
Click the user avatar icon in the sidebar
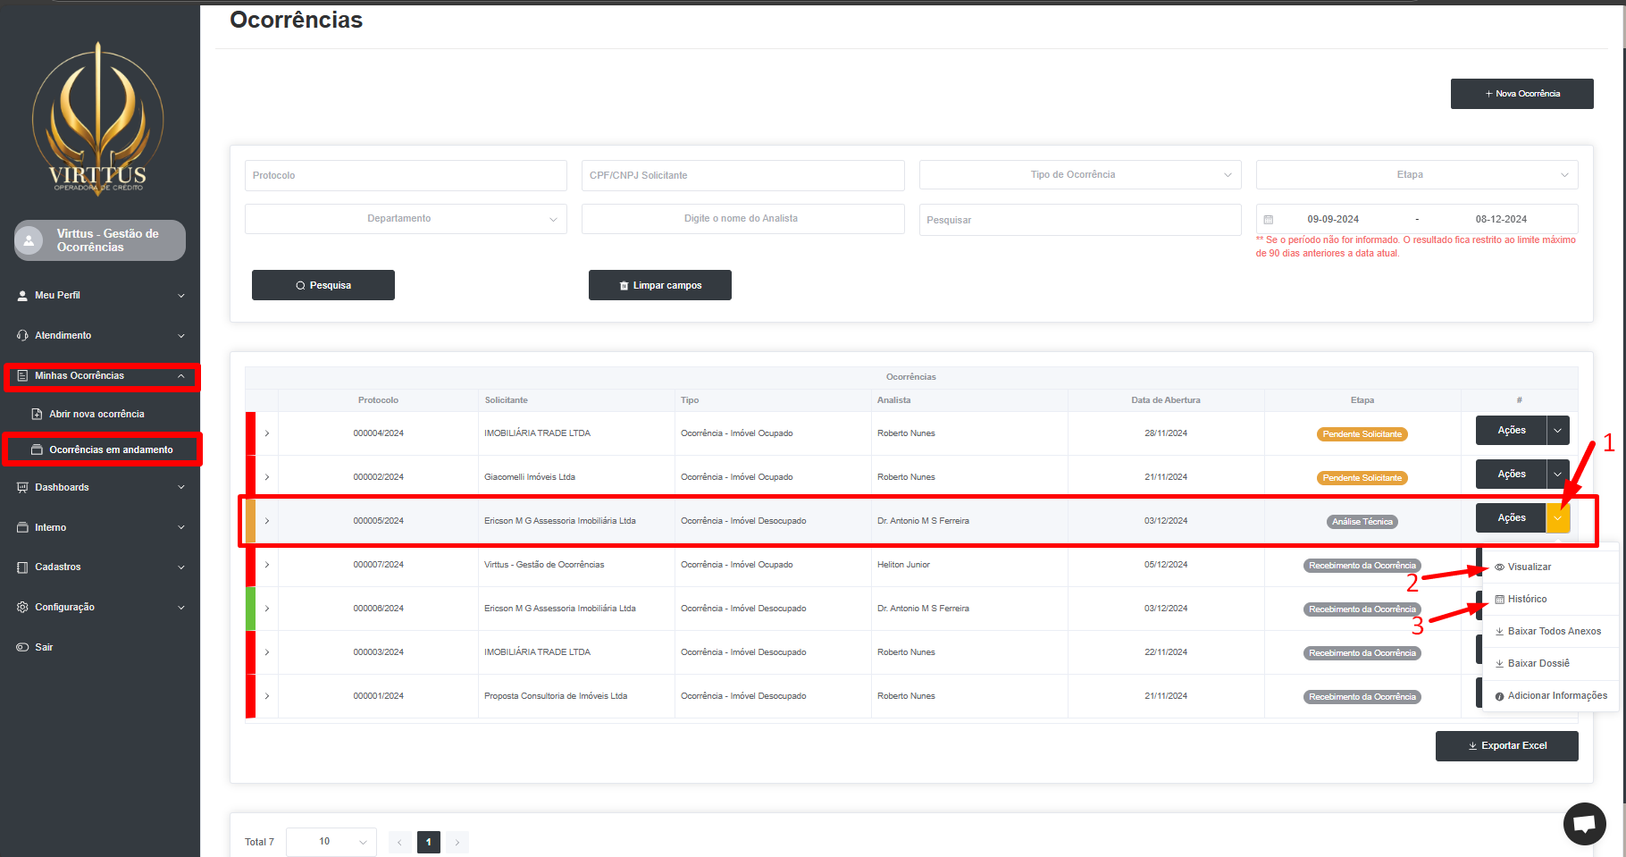[x=29, y=240]
